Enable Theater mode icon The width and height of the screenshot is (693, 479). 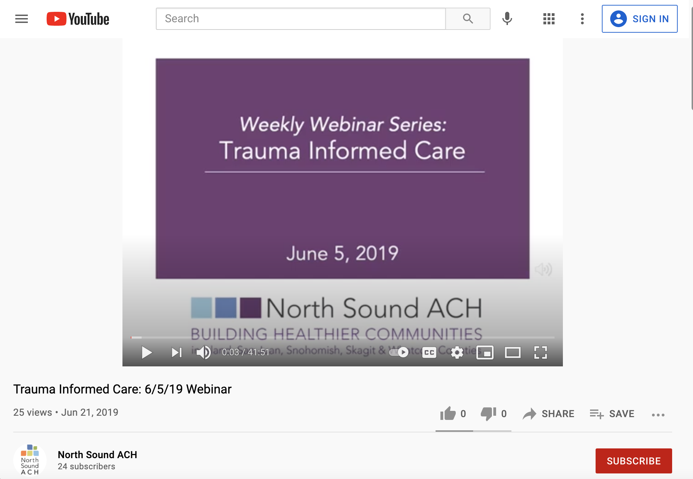pos(511,352)
